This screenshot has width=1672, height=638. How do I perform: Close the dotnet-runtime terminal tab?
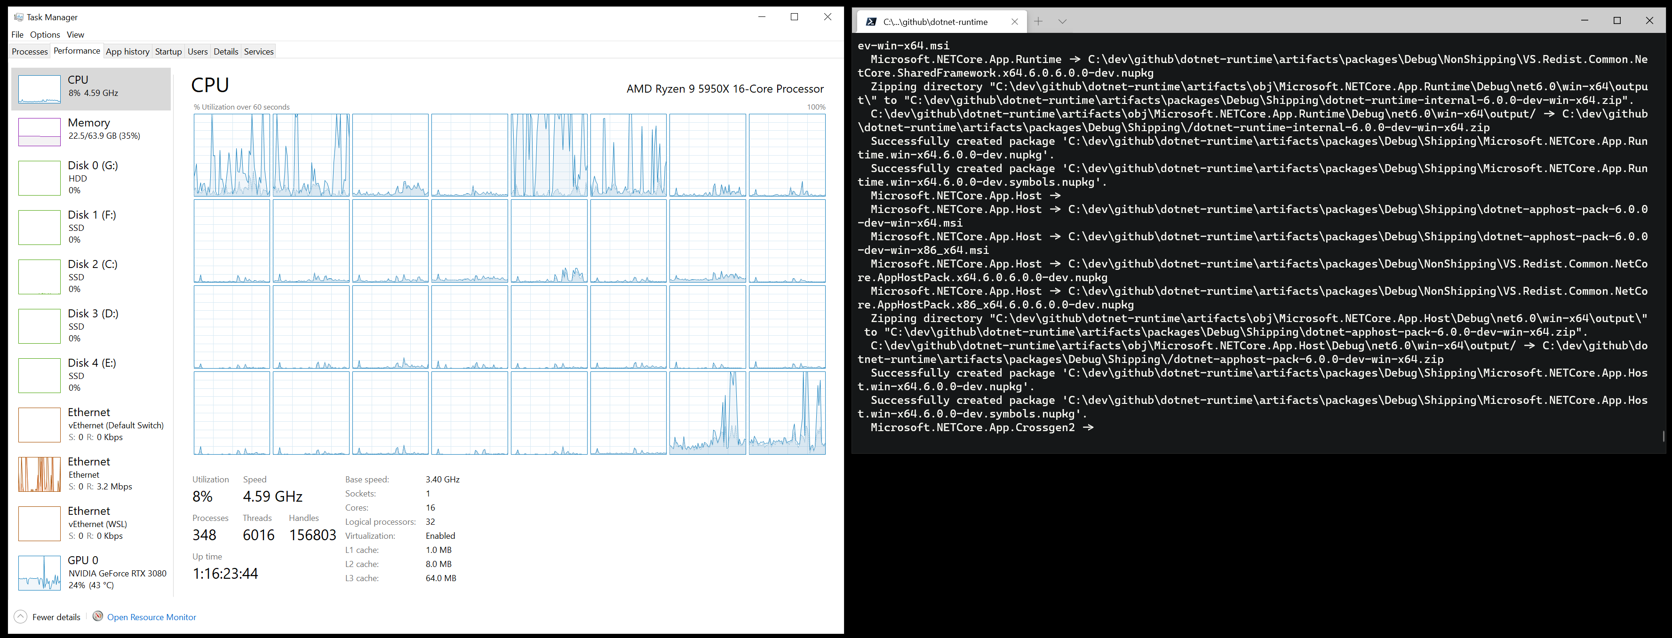coord(1014,22)
